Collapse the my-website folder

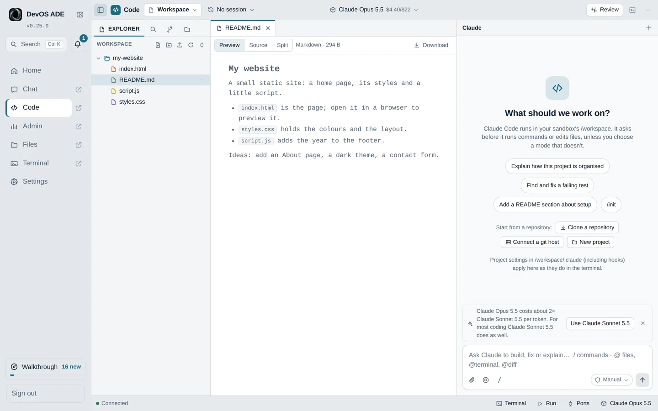[x=98, y=58]
